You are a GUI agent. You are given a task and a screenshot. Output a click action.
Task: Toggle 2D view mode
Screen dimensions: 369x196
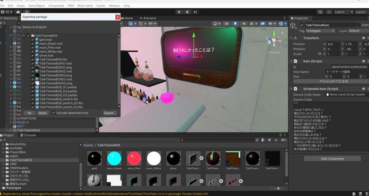(x=226, y=24)
